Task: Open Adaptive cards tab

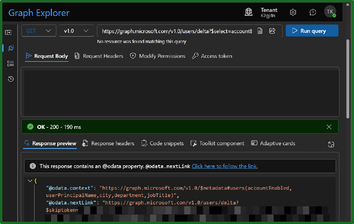Action: [x=273, y=143]
